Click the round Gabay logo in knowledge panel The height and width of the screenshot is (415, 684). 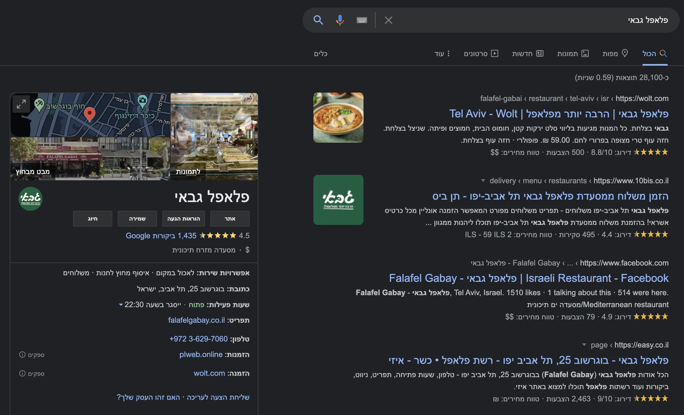(x=30, y=199)
